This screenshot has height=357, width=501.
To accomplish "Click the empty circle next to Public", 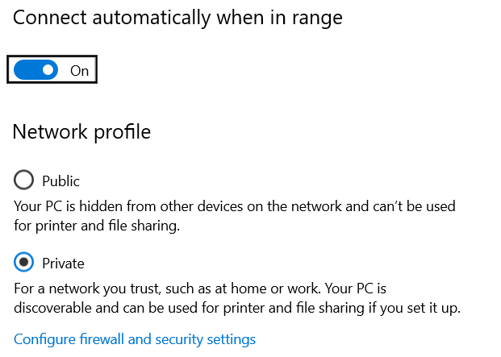I will tap(24, 180).
